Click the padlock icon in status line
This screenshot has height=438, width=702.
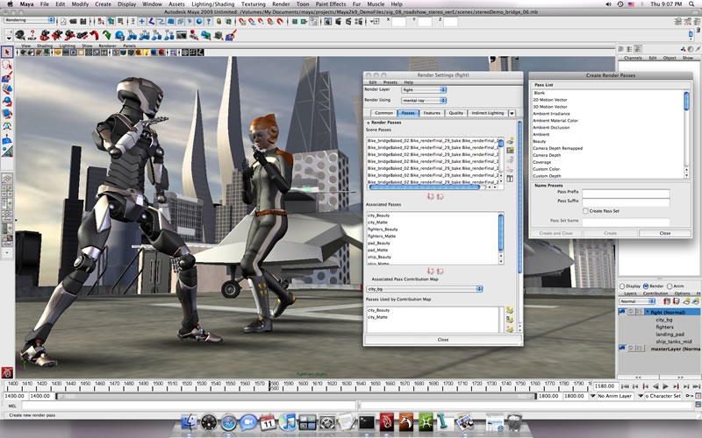coord(218,21)
